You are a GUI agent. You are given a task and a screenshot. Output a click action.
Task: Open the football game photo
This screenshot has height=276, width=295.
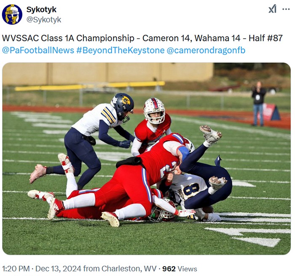[146, 158]
